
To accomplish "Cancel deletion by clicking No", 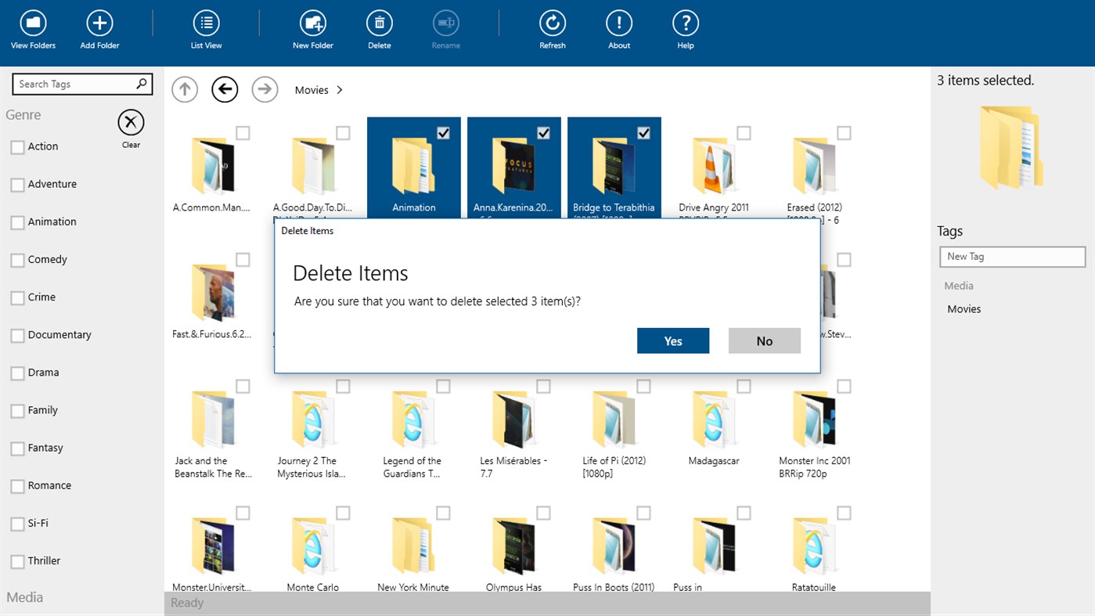I will point(764,340).
